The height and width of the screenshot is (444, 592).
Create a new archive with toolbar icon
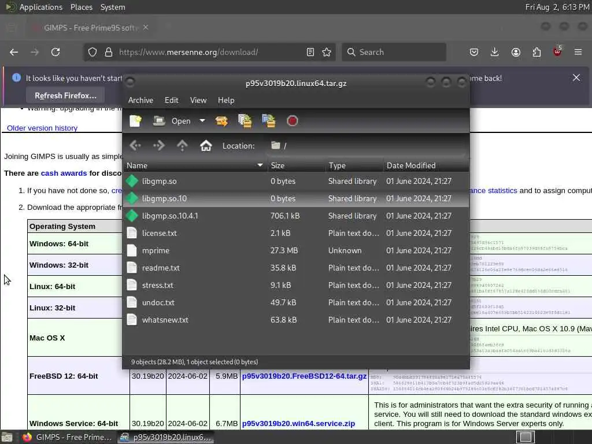click(135, 121)
